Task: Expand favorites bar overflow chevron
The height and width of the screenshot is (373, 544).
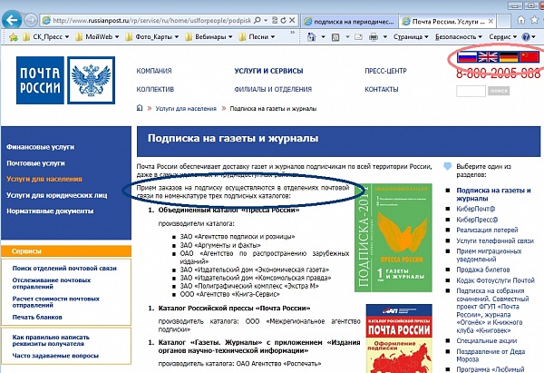Action: coord(293,33)
